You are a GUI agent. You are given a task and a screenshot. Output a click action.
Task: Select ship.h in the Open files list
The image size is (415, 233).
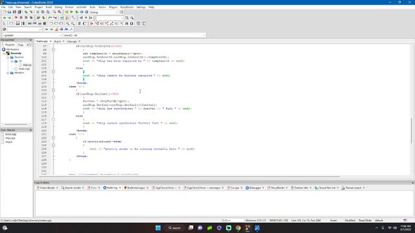coord(8,142)
